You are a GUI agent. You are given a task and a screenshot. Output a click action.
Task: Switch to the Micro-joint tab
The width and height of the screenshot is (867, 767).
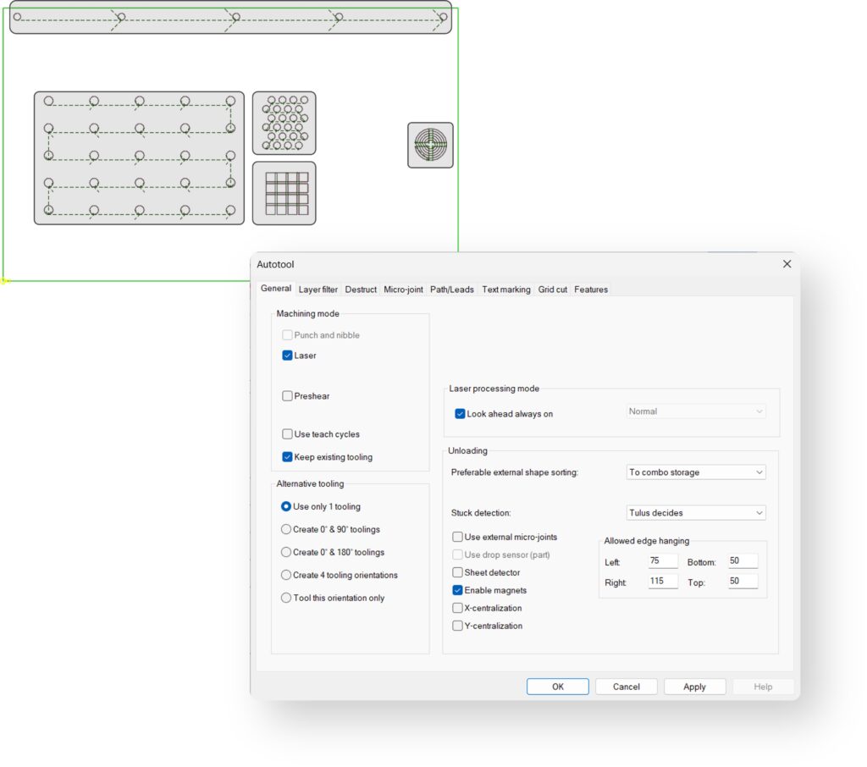pyautogui.click(x=403, y=290)
